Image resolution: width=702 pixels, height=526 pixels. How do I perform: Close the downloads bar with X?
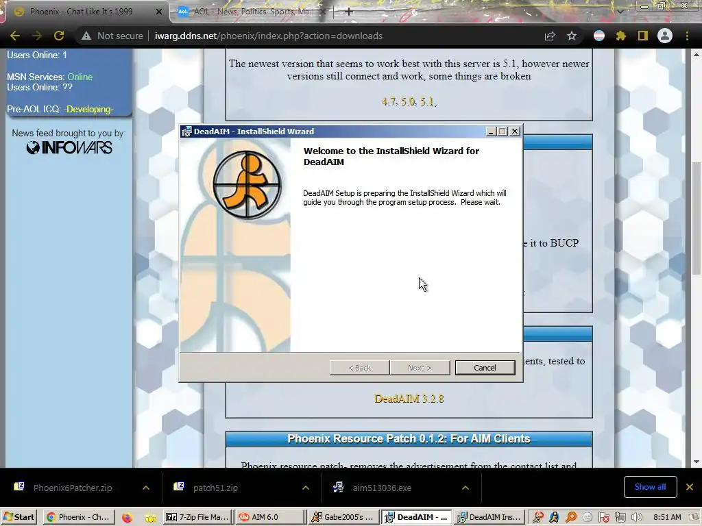tap(690, 487)
